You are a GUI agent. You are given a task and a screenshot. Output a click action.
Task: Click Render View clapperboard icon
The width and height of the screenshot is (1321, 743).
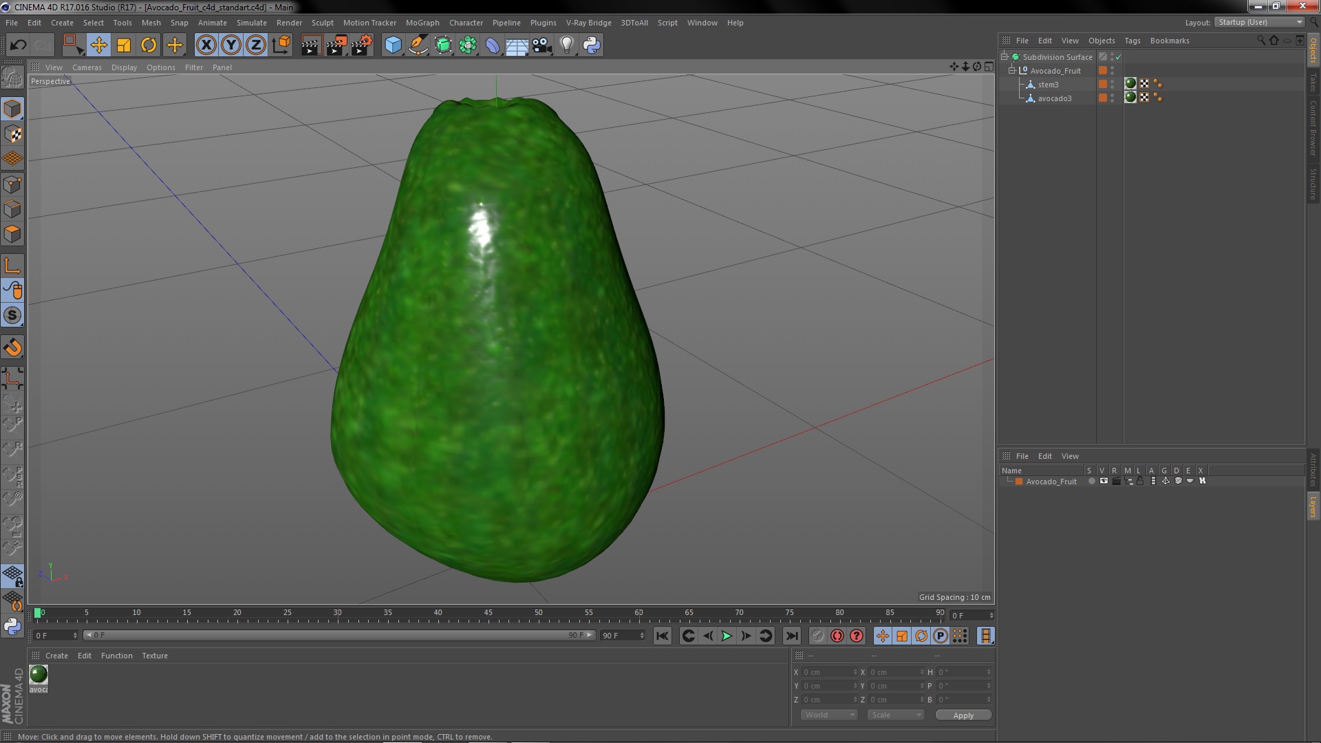[311, 45]
